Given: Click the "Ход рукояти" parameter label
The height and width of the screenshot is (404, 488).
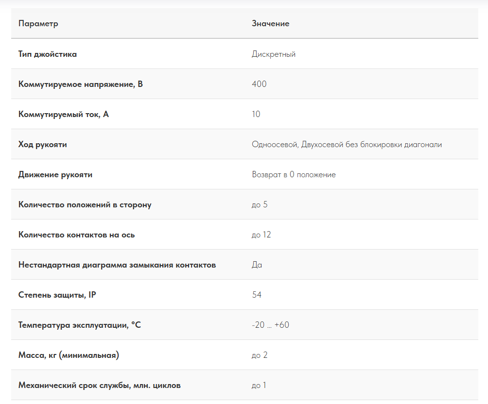Looking at the screenshot, I should pos(43,144).
